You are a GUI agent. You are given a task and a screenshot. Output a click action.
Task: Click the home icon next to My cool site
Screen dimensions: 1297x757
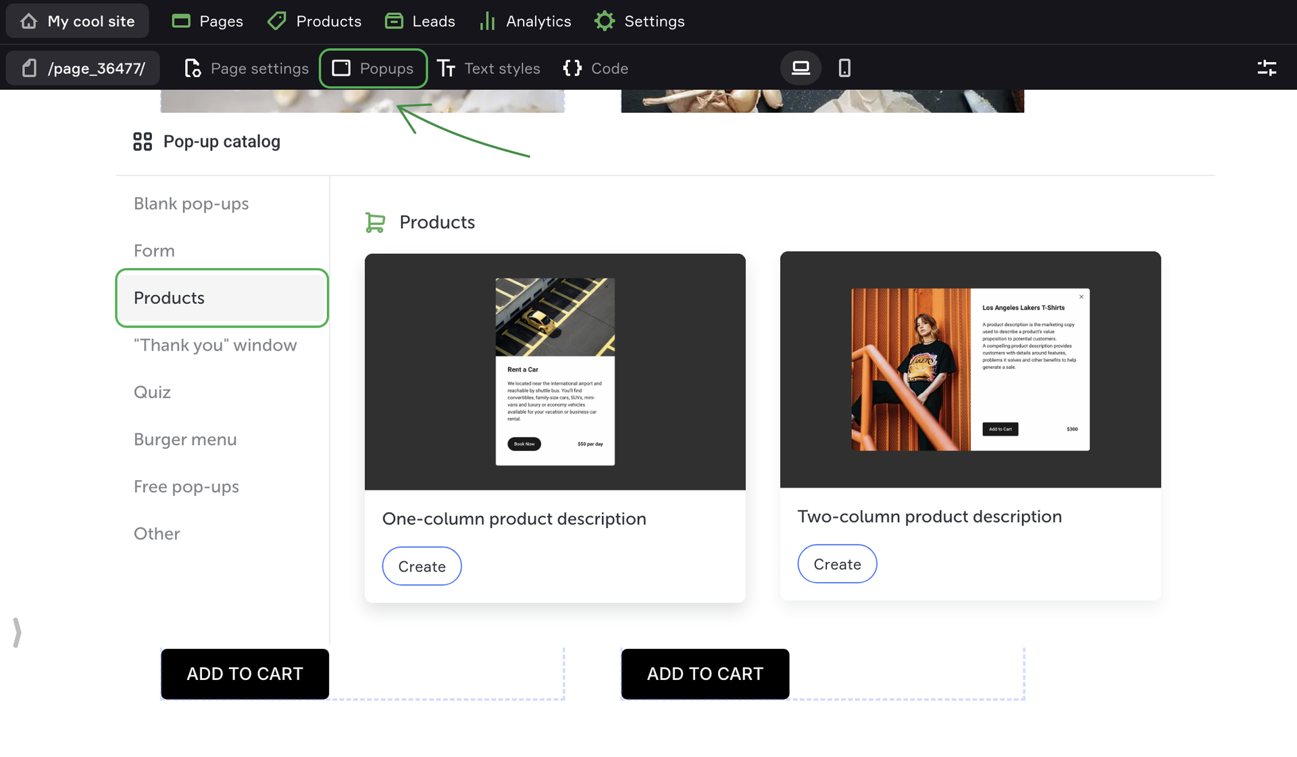click(28, 21)
